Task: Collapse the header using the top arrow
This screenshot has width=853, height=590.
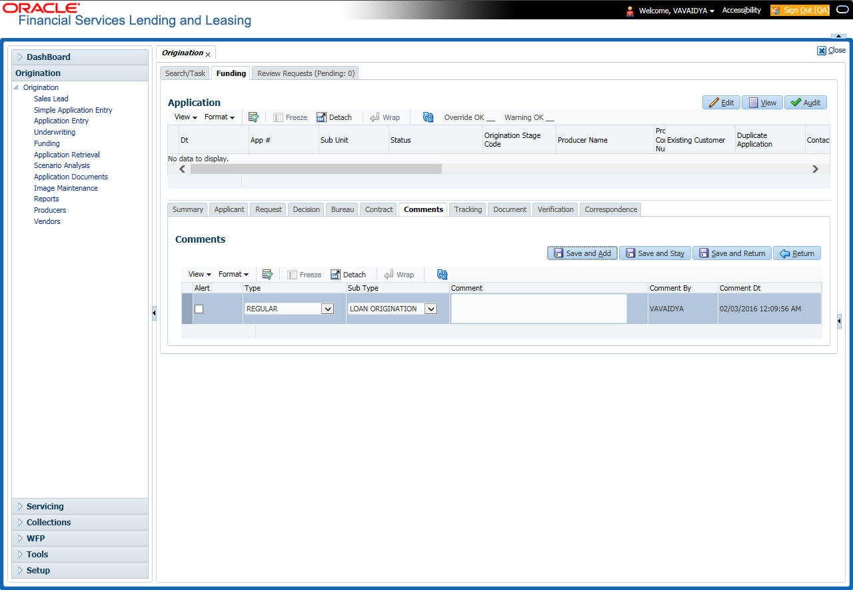Action: (838, 36)
